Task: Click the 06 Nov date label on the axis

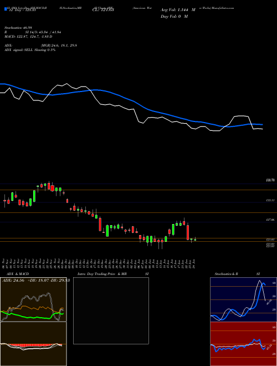Action: 4,263
